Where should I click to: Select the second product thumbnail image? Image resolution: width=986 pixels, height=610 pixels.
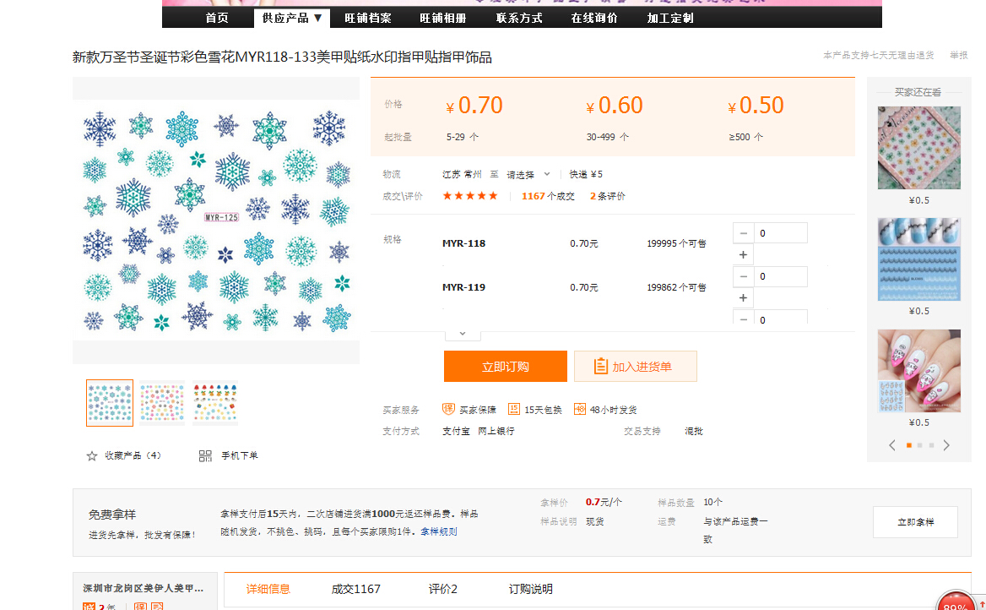(162, 402)
